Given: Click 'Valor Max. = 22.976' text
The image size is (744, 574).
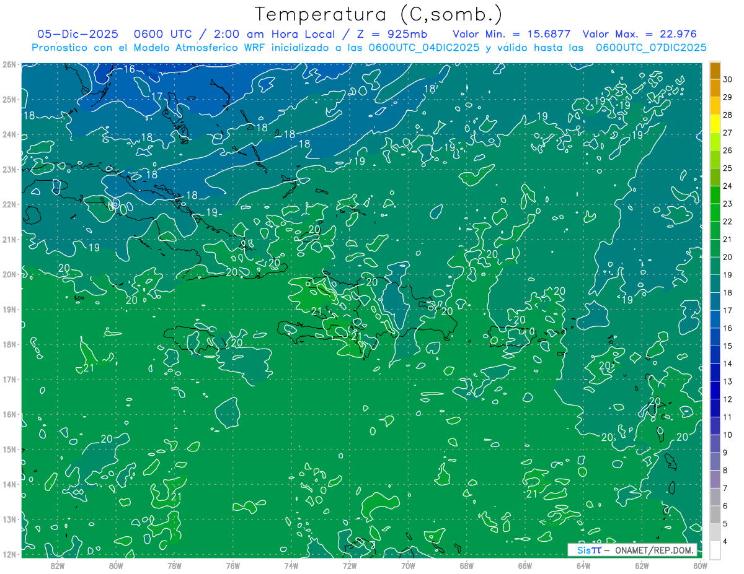Looking at the screenshot, I should point(640,34).
